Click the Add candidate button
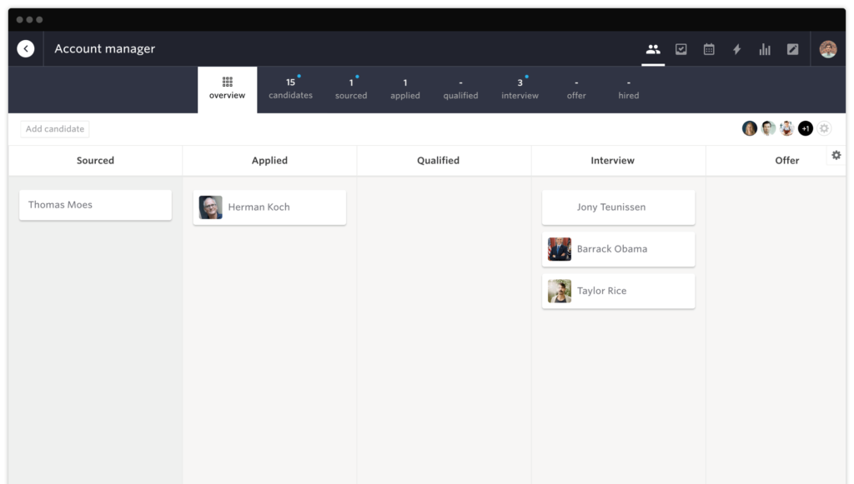The image size is (854, 484). point(55,129)
